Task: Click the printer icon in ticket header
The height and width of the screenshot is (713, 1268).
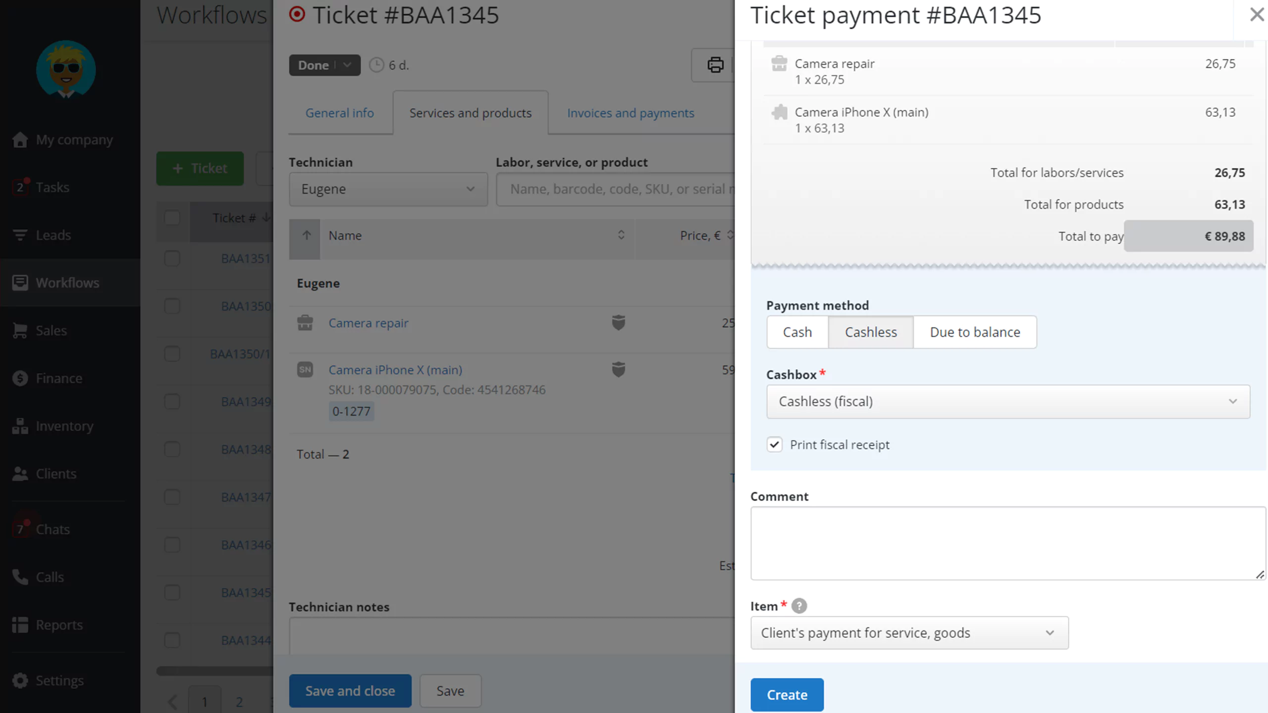Action: pos(715,65)
